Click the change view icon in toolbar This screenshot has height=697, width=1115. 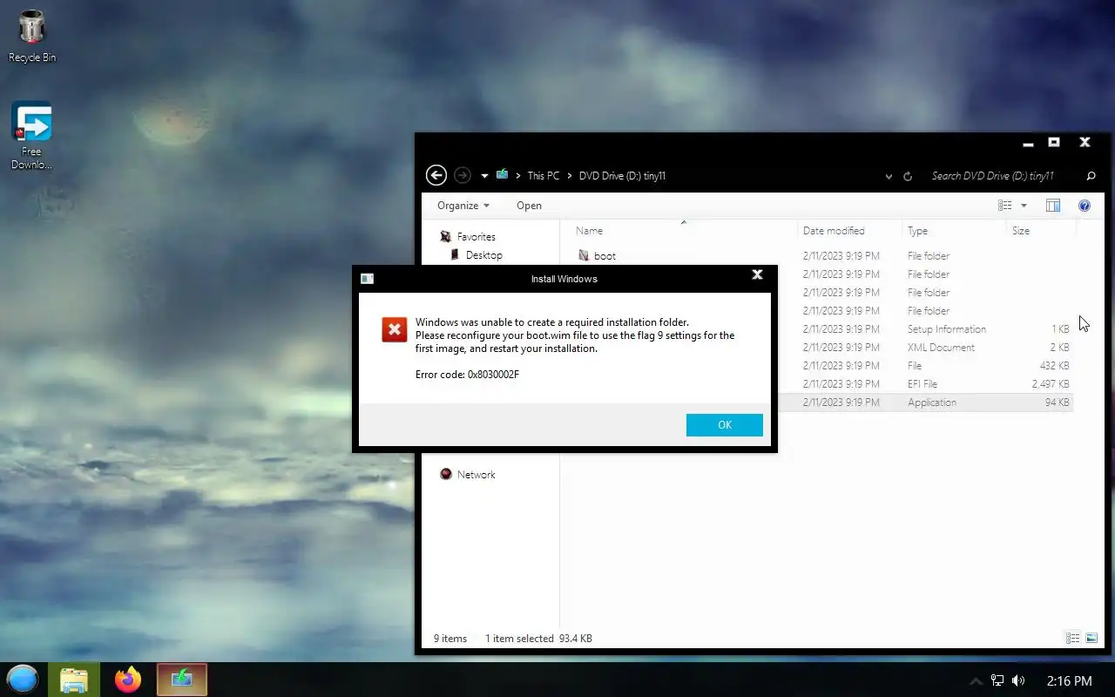1004,206
